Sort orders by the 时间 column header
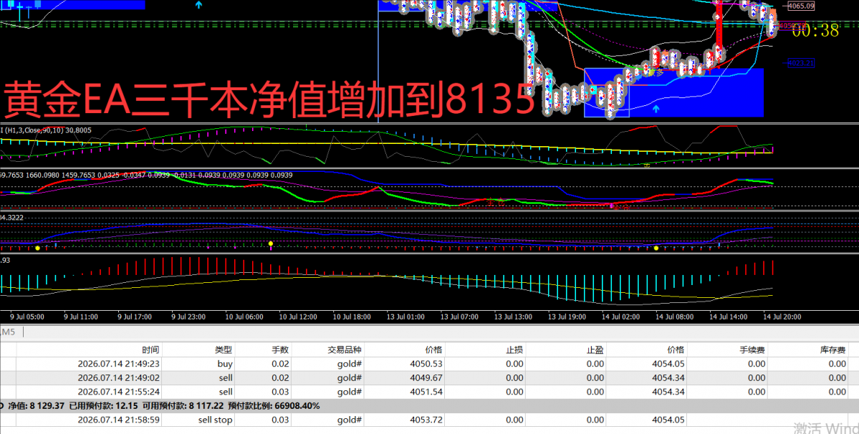Image resolution: width=859 pixels, height=434 pixels. 150,349
